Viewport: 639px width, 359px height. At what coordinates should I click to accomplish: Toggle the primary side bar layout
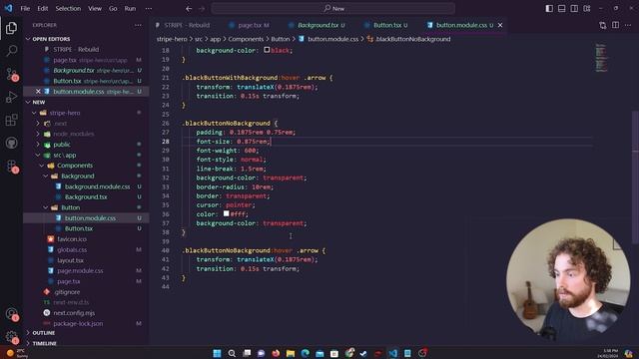click(549, 8)
